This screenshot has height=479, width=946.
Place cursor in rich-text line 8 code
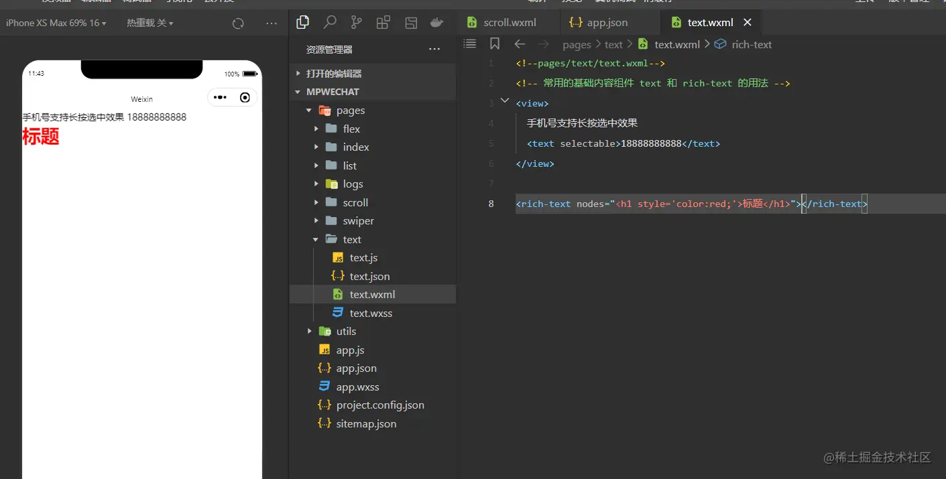click(x=691, y=204)
